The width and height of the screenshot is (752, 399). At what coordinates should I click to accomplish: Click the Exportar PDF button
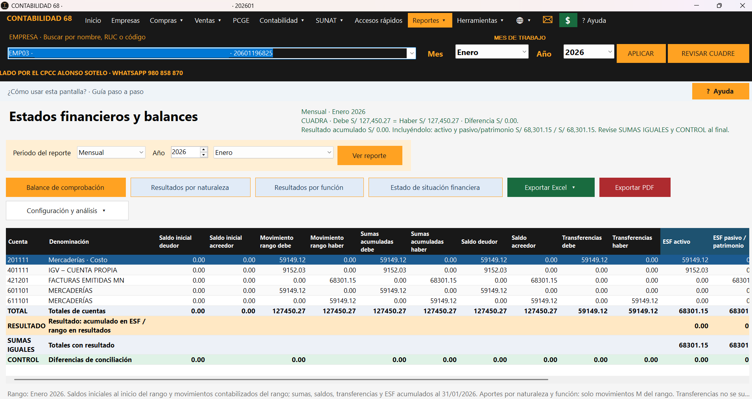[x=635, y=188]
